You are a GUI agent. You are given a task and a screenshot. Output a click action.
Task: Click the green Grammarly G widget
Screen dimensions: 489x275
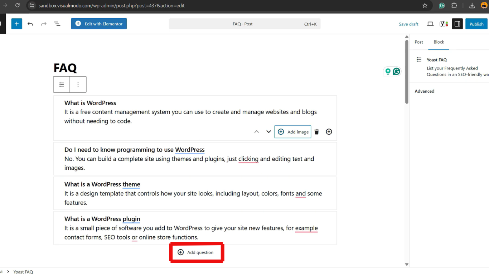[396, 72]
